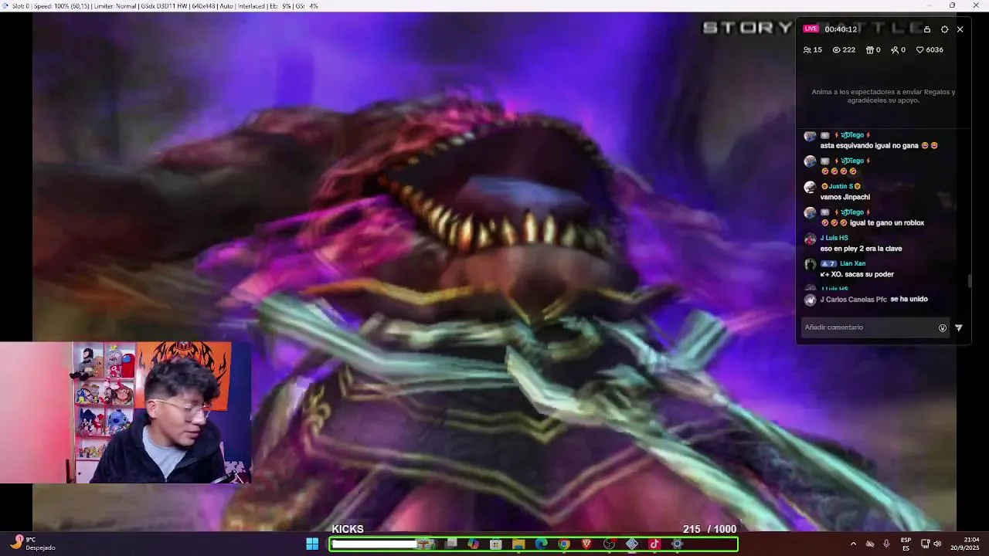The height and width of the screenshot is (556, 989).
Task: Click J Carlos Canelas Pfc joined notice
Action: (874, 299)
